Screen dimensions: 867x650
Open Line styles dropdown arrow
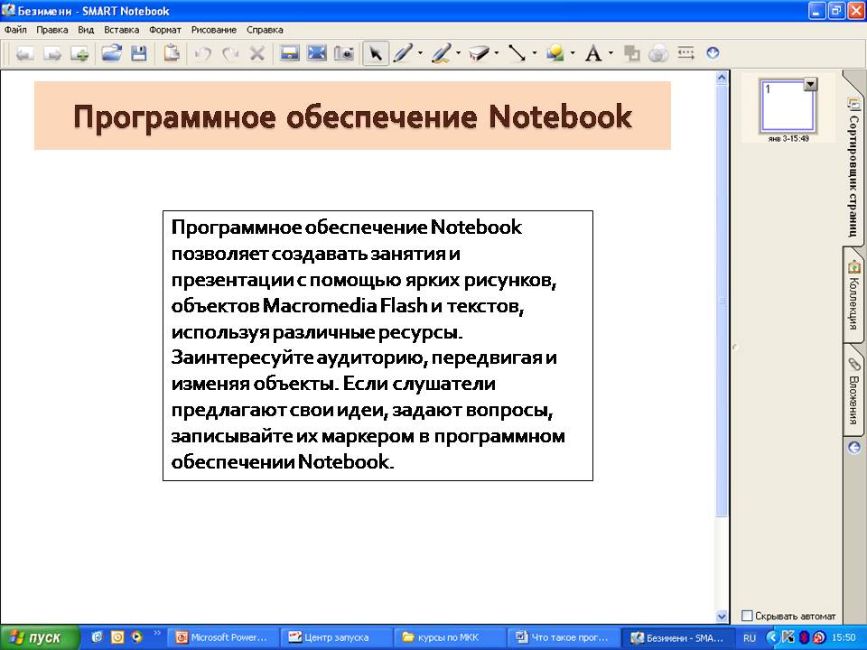click(x=535, y=53)
